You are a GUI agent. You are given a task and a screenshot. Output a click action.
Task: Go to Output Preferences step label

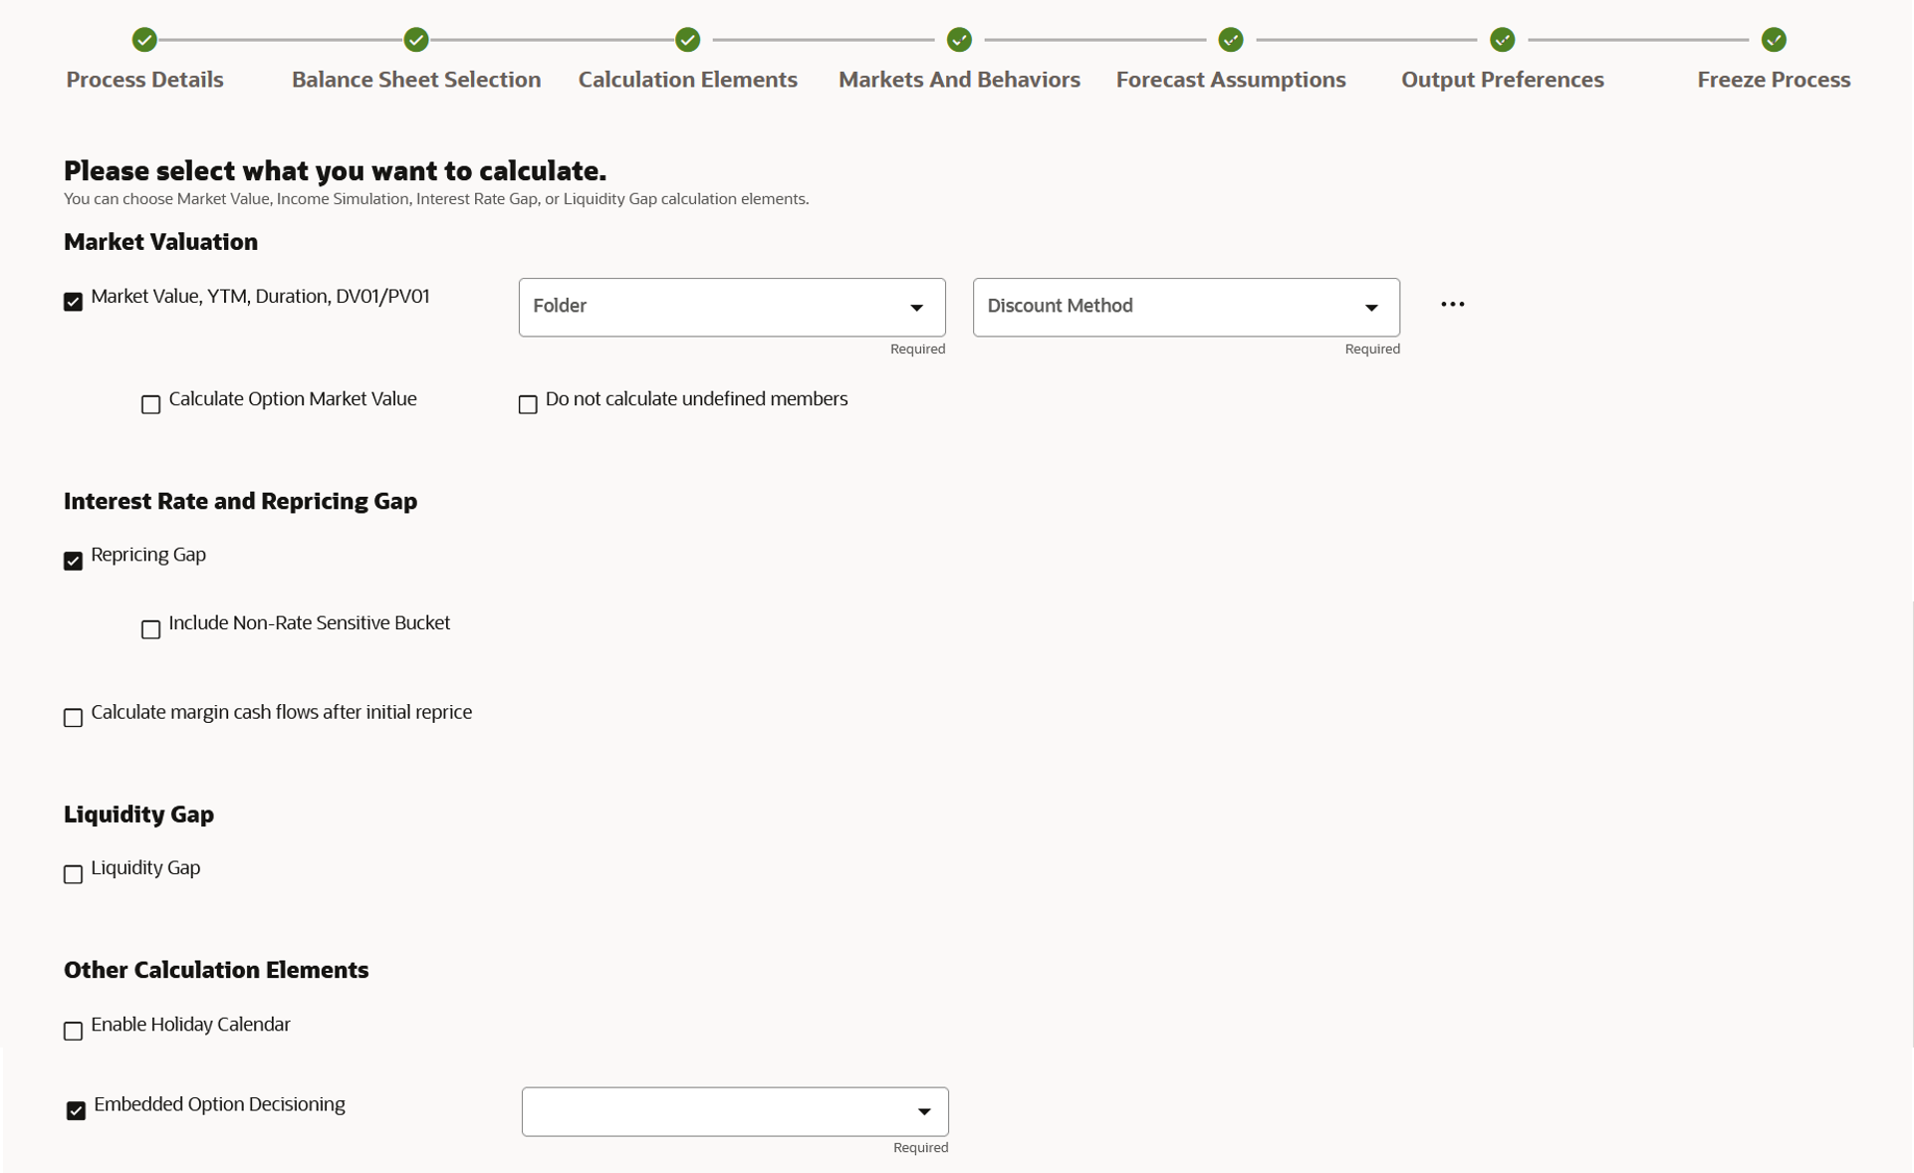1502,80
